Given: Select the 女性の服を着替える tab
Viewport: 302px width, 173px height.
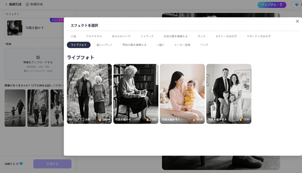Looking at the screenshot, I should [x=176, y=36].
